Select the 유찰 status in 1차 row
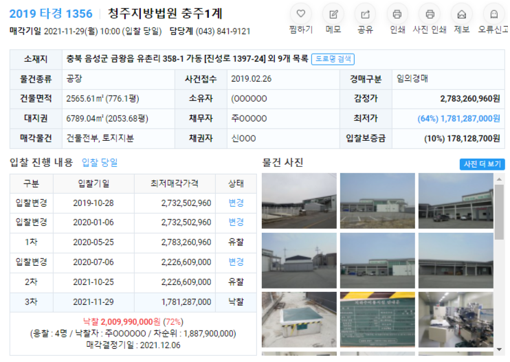Viewport: 510px width, 362px height. [x=236, y=242]
